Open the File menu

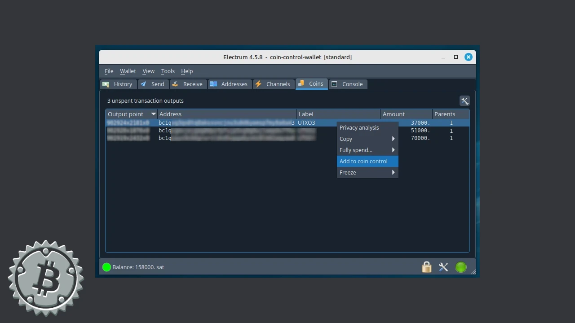pyautogui.click(x=109, y=71)
